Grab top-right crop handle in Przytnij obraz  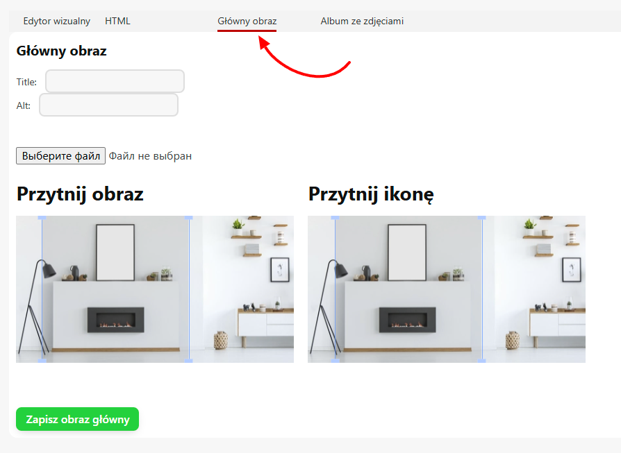tap(189, 218)
